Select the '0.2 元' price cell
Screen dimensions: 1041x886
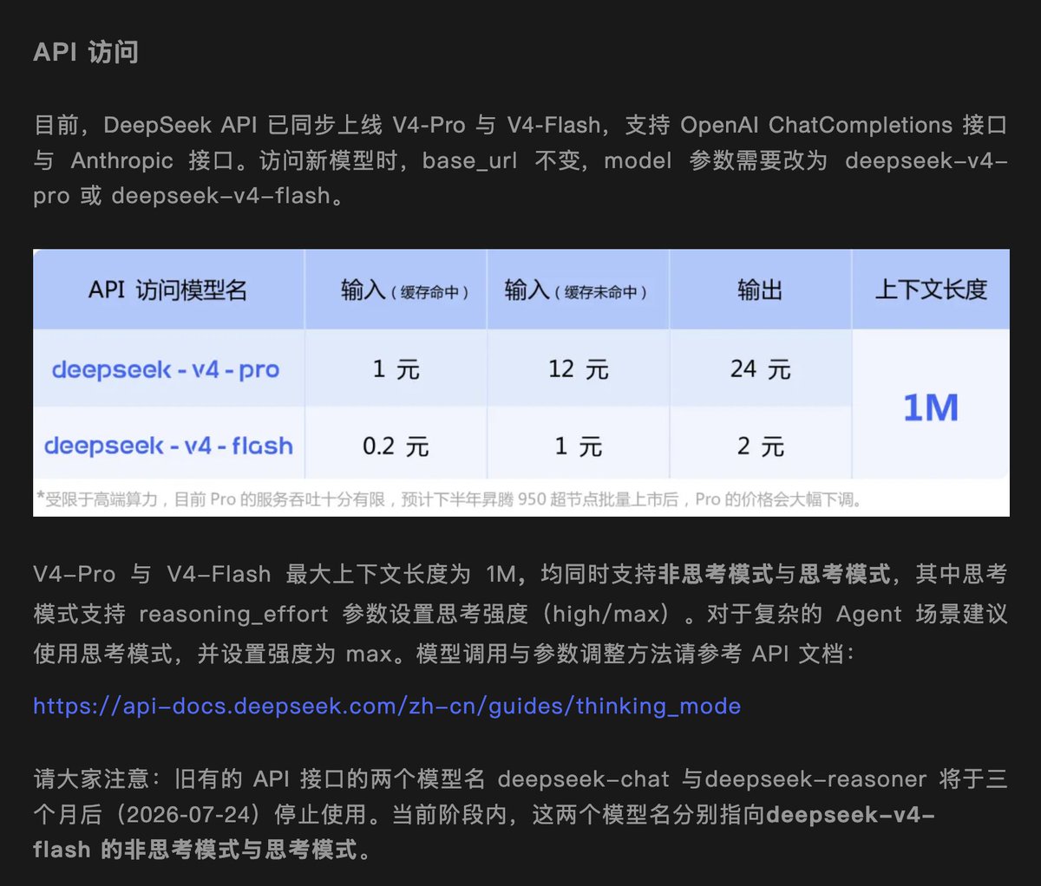(x=396, y=446)
